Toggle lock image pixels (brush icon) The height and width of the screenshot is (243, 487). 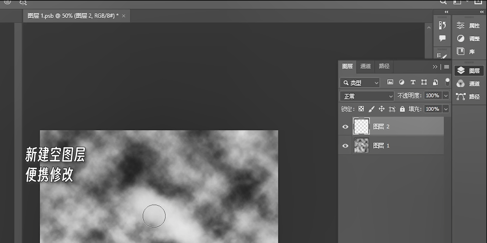371,109
